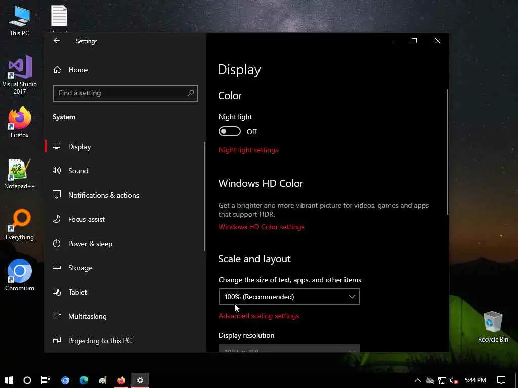The height and width of the screenshot is (388, 518).
Task: Click the text document icon on desktop
Action: [59, 16]
